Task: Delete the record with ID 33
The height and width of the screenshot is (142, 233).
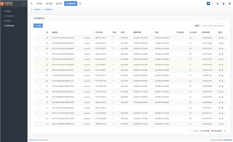Action: point(222,124)
